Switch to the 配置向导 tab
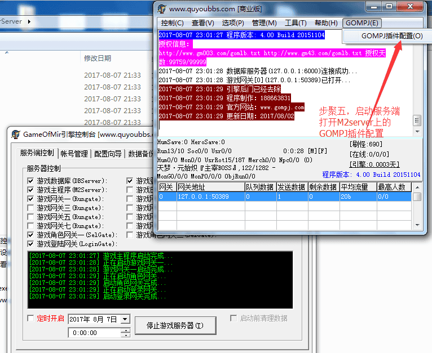 point(108,154)
